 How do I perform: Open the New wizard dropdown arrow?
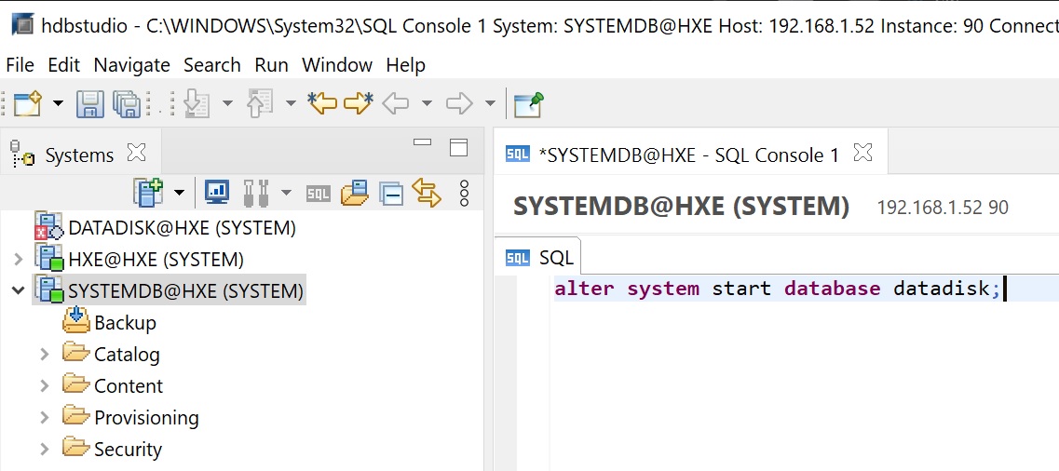(58, 103)
